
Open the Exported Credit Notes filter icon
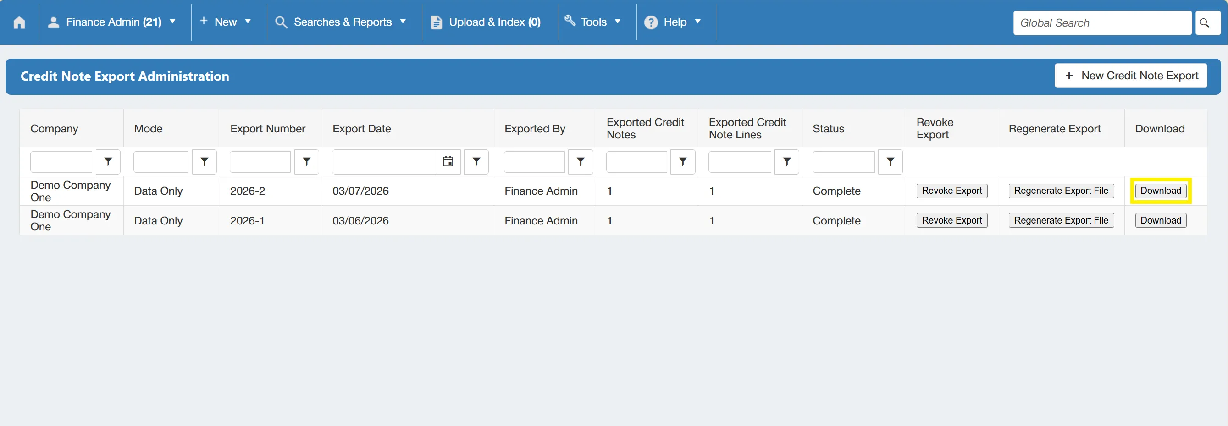(683, 162)
